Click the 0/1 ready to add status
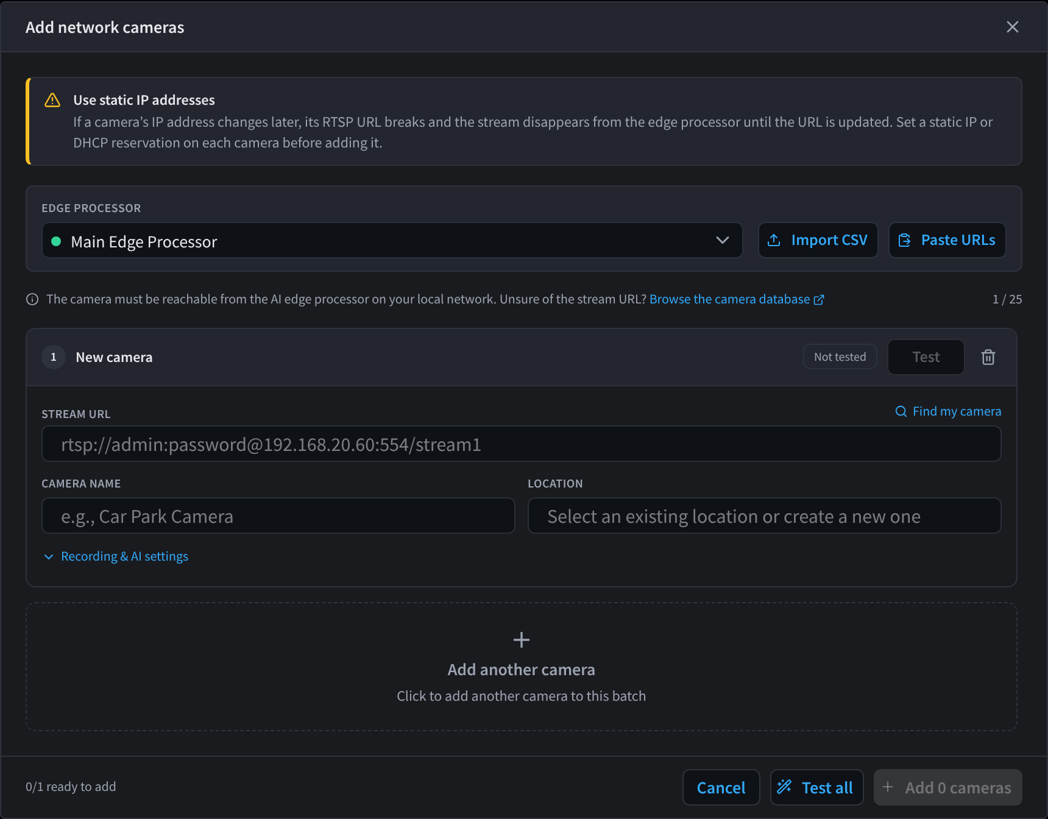Image resolution: width=1048 pixels, height=819 pixels. pyautogui.click(x=71, y=787)
